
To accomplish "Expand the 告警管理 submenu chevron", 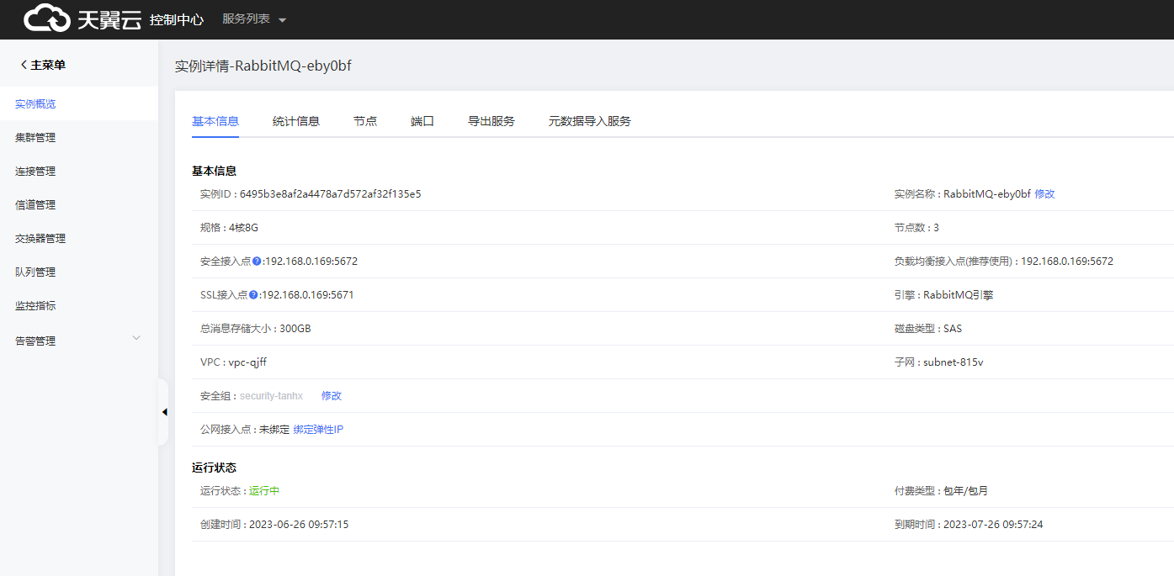I will (136, 338).
